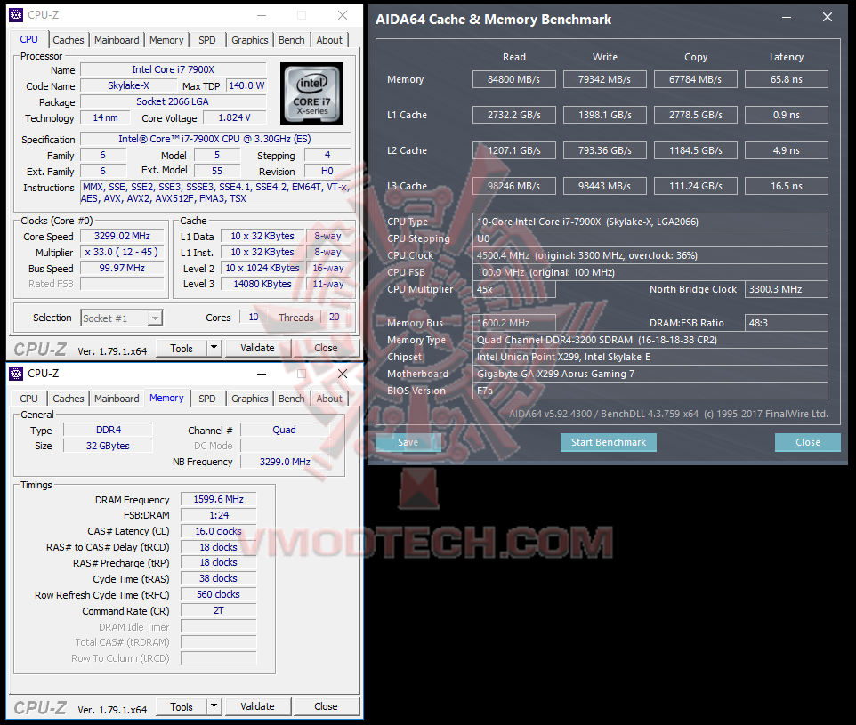Image resolution: width=856 pixels, height=725 pixels.
Task: Click BIOS Version field F7a
Action: (x=650, y=391)
